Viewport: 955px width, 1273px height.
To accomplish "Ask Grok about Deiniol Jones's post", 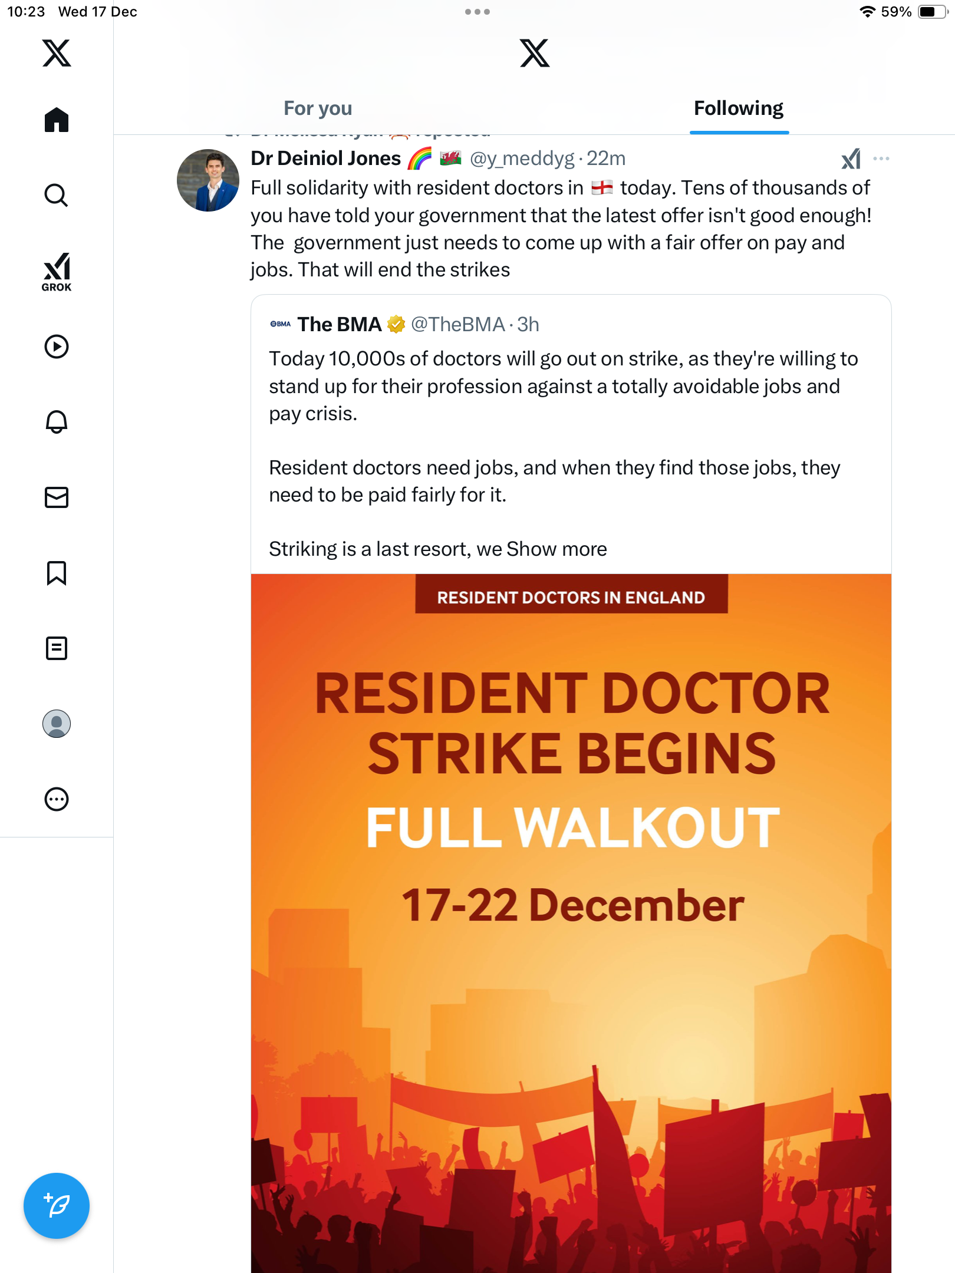I will pyautogui.click(x=851, y=159).
